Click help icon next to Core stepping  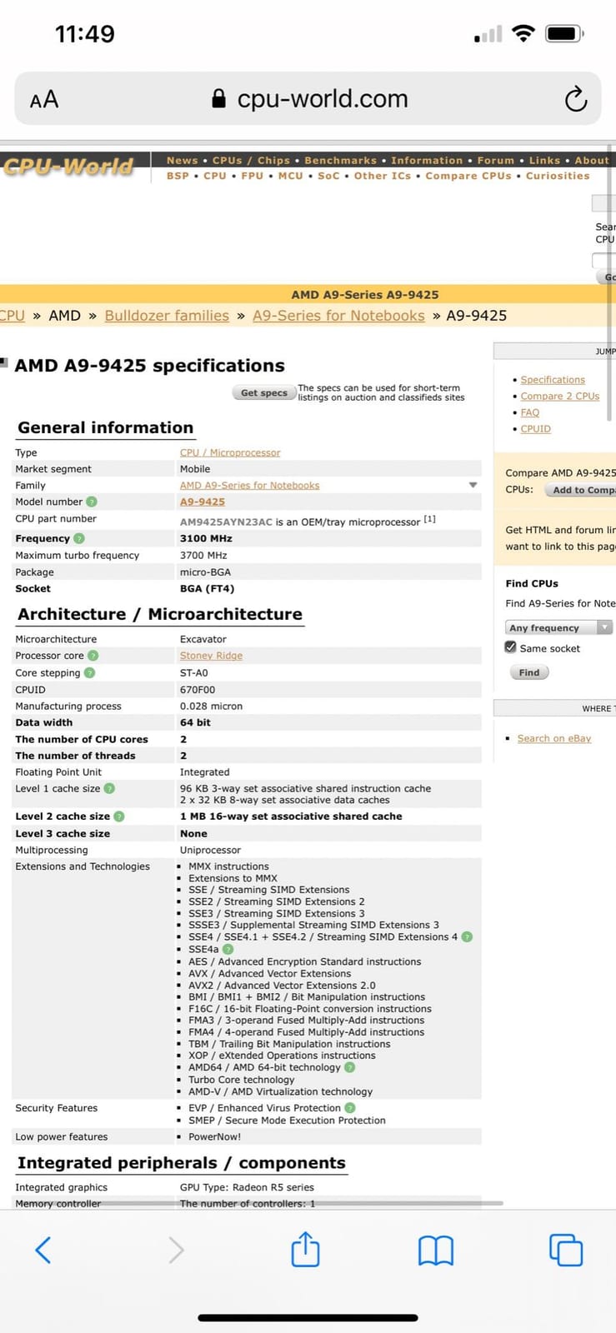tap(90, 672)
